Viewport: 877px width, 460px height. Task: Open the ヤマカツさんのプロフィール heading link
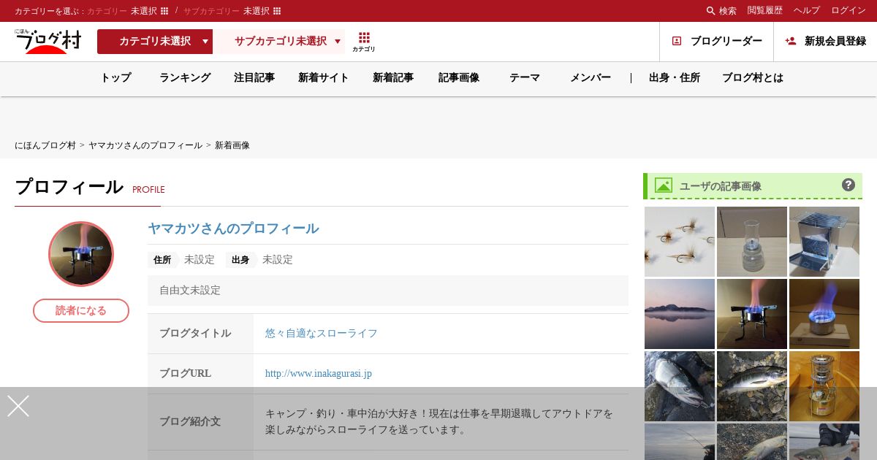pyautogui.click(x=233, y=229)
